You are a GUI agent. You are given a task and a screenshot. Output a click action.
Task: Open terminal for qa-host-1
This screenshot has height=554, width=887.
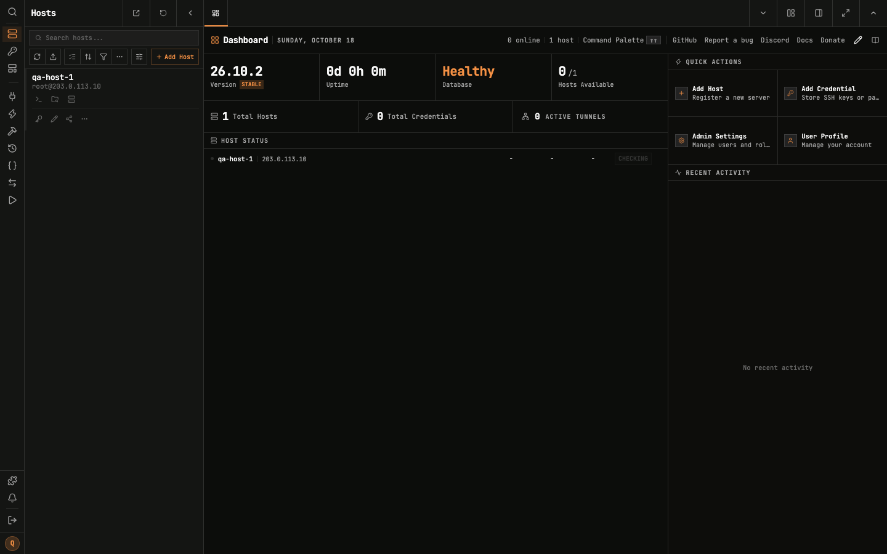click(x=39, y=99)
